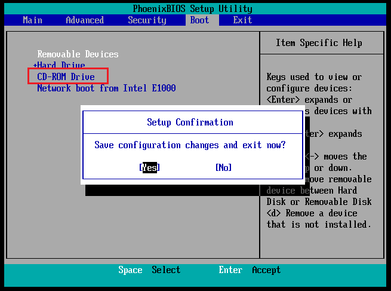Switch to the Advanced tab
This screenshot has width=391, height=291.
(x=85, y=20)
